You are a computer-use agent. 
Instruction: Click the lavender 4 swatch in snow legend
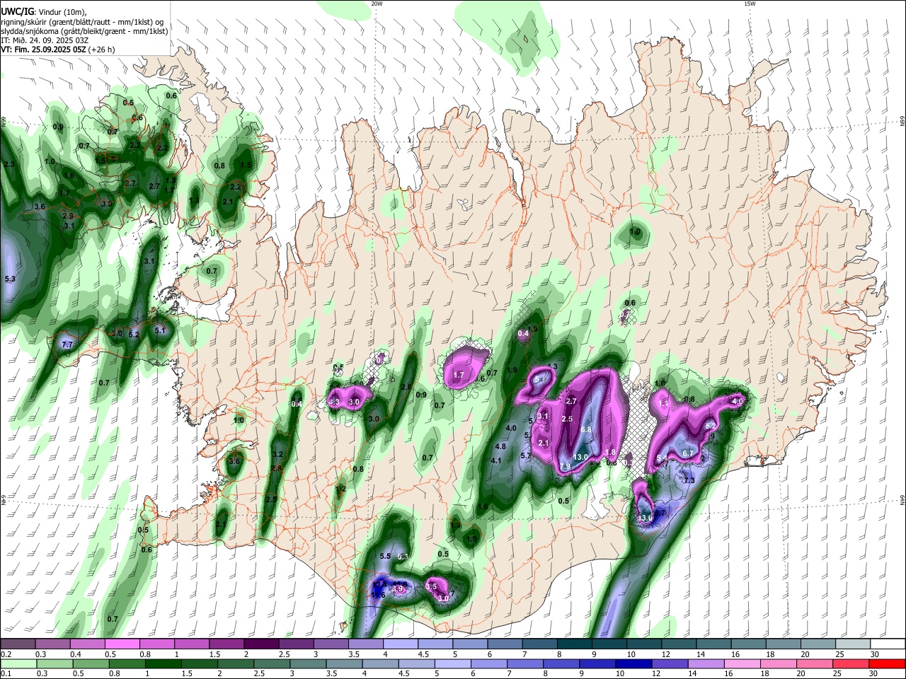pos(400,644)
